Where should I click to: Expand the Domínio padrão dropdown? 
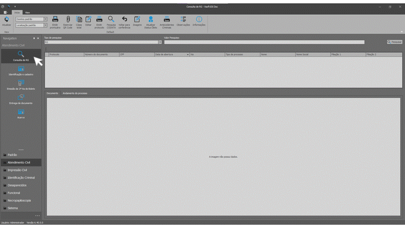[x=46, y=19]
